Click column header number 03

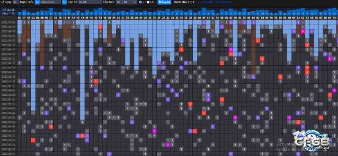[33, 18]
